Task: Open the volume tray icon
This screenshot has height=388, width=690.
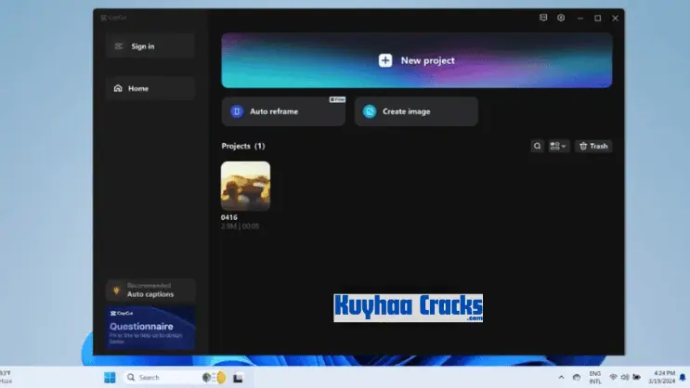Action: pos(625,377)
